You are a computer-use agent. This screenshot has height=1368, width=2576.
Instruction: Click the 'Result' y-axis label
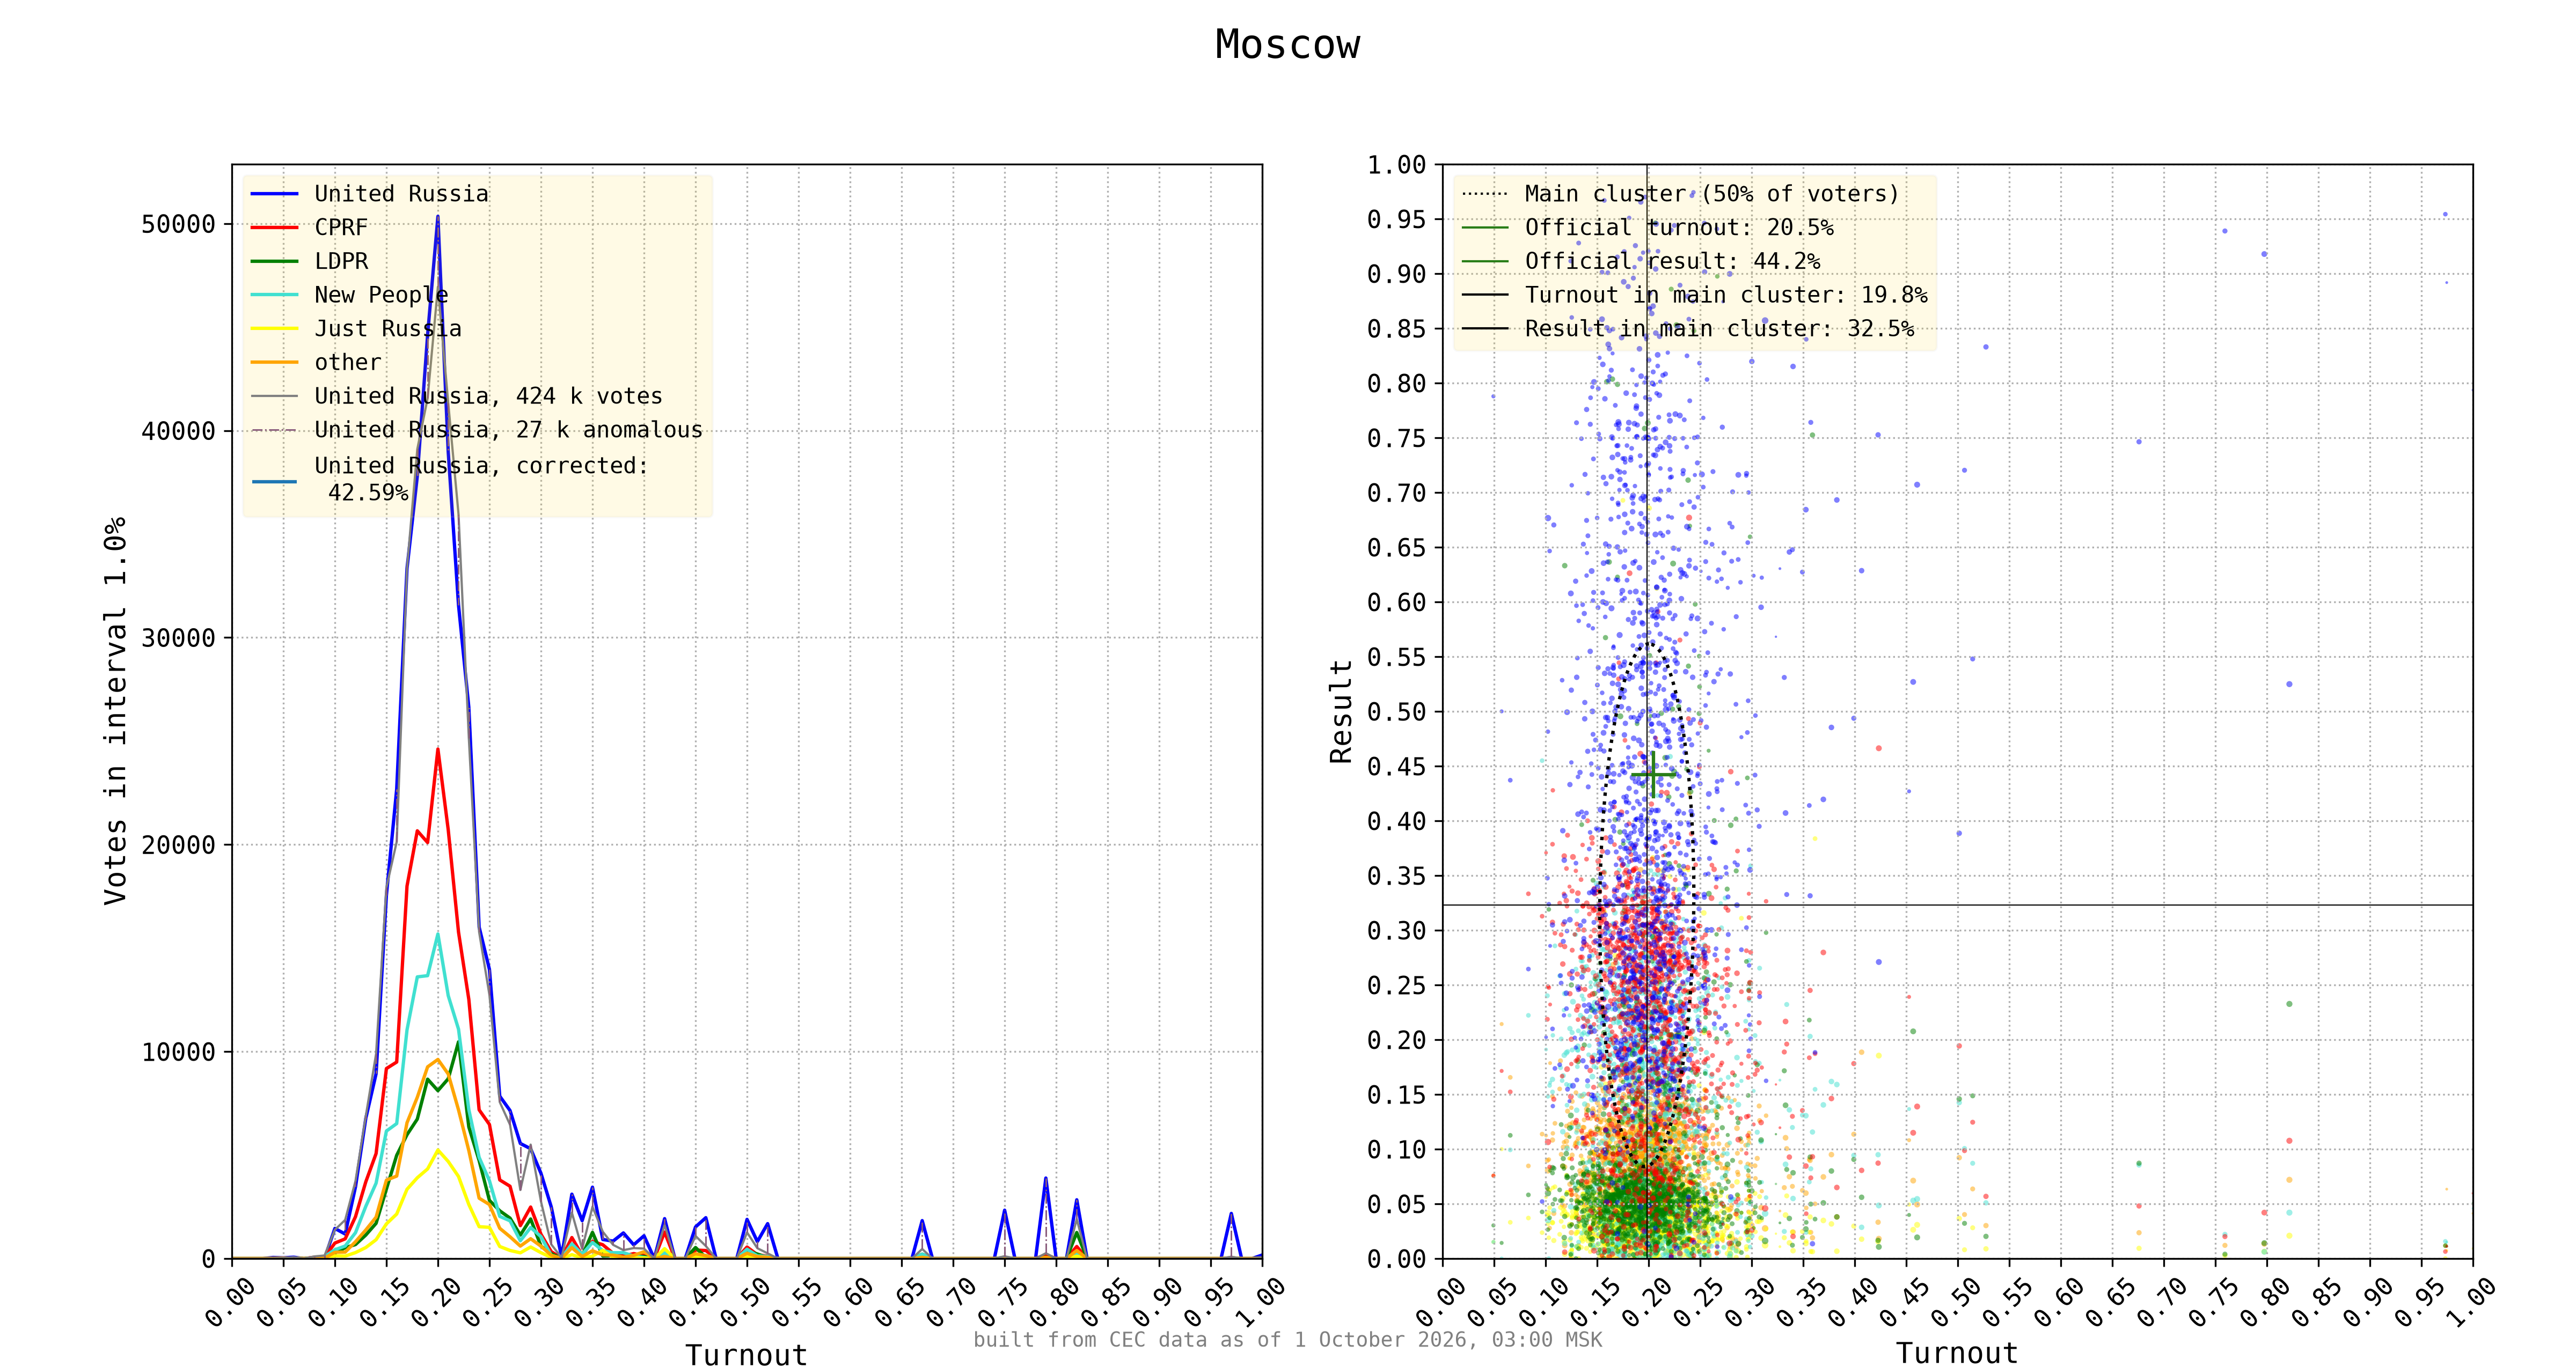point(1341,711)
